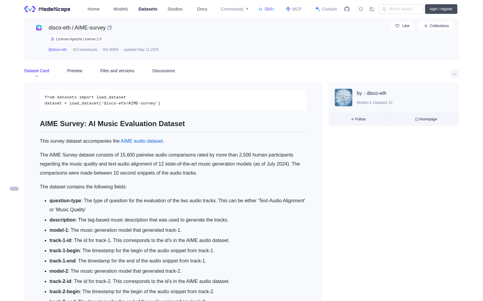The width and height of the screenshot is (483, 301).
Task: Add dataset to Collections
Action: [x=436, y=26]
